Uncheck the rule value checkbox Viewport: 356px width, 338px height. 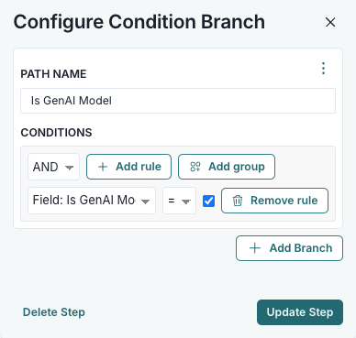(208, 201)
